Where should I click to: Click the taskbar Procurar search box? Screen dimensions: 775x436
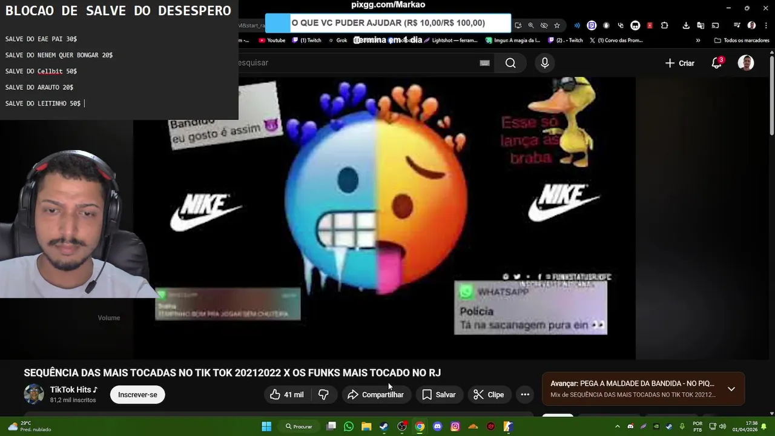pyautogui.click(x=299, y=426)
